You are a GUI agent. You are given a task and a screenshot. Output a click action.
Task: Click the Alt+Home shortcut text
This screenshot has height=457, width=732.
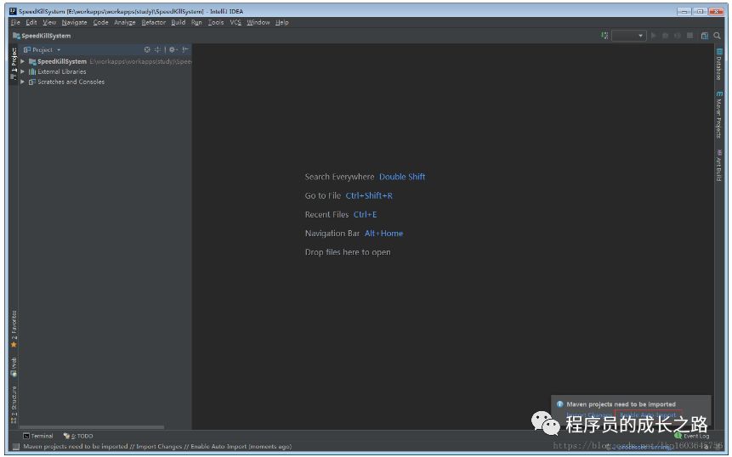pyautogui.click(x=383, y=233)
